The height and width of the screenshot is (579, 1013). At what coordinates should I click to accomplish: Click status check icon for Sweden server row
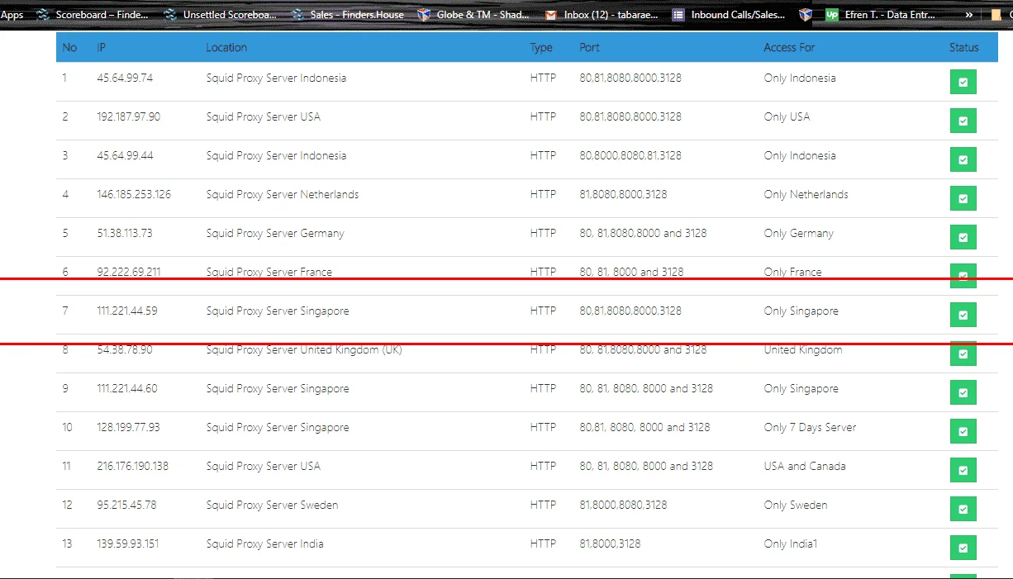pyautogui.click(x=963, y=509)
